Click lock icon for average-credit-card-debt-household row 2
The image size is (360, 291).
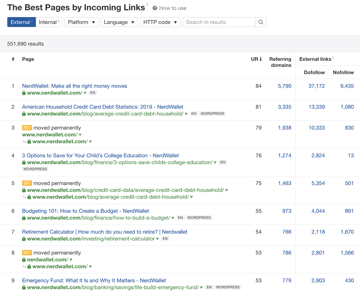(24, 114)
